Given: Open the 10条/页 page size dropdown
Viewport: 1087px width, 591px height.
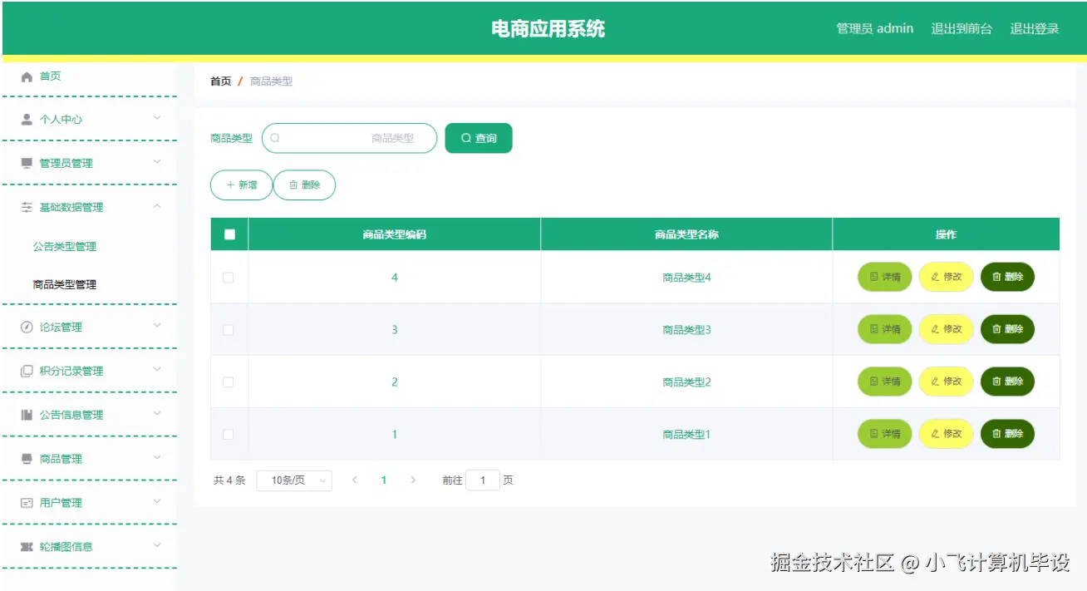Looking at the screenshot, I should 293,480.
